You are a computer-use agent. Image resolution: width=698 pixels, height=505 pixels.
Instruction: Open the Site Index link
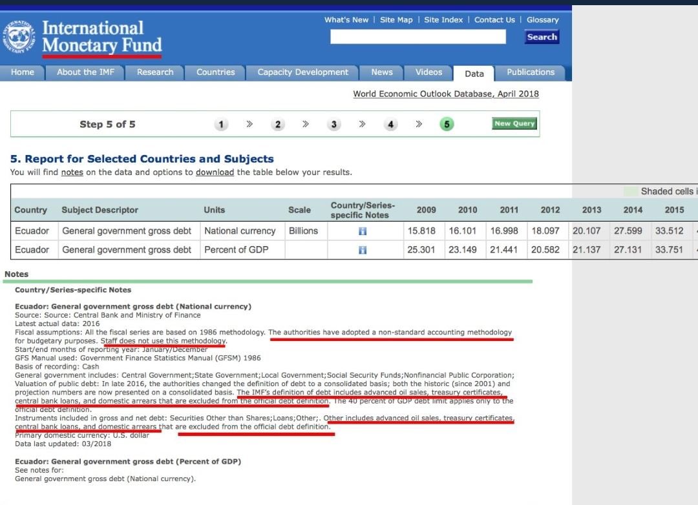(443, 20)
